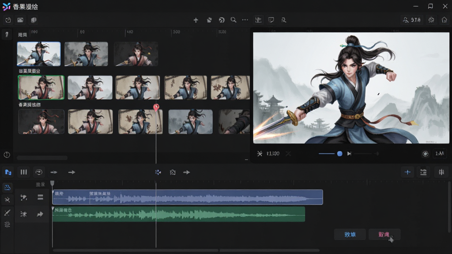Click the pin arrow icon on green audio track
This screenshot has height=254, width=452.
[x=40, y=214]
